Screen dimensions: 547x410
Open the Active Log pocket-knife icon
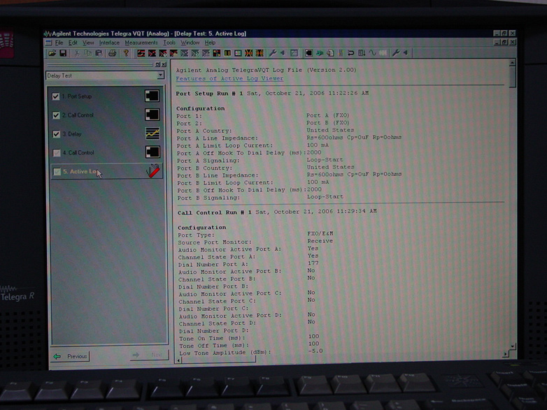(x=152, y=170)
